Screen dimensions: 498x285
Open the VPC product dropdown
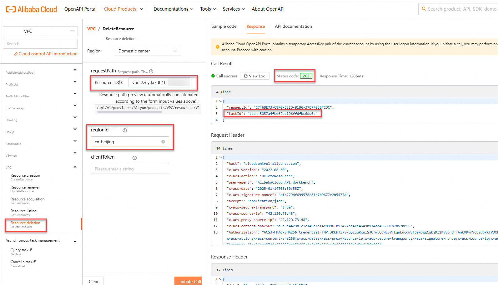pyautogui.click(x=40, y=31)
